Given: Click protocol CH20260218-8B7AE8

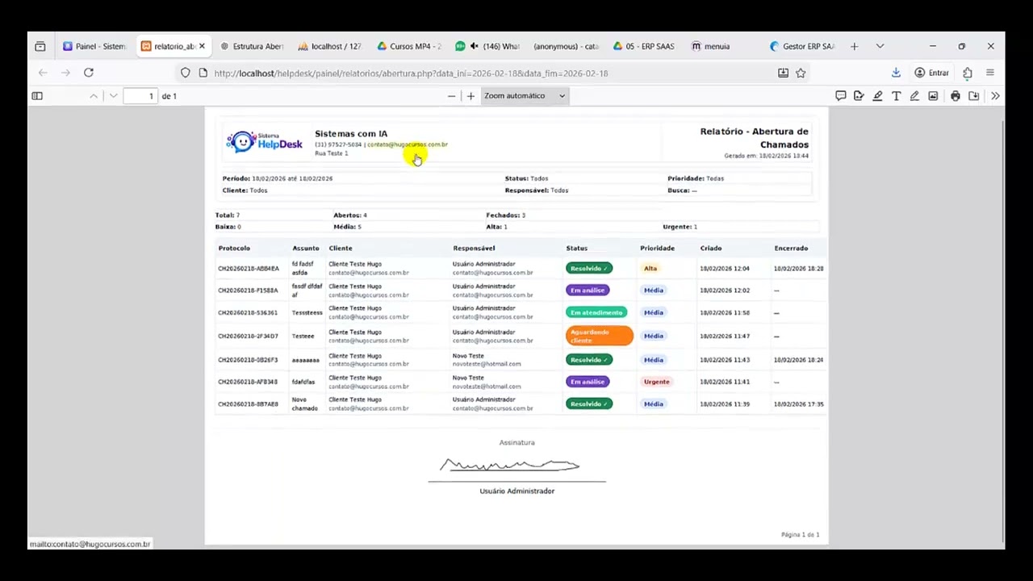Looking at the screenshot, I should tap(248, 403).
